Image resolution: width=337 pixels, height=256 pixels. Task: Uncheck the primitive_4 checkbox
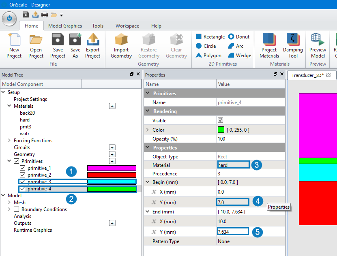point(22,189)
